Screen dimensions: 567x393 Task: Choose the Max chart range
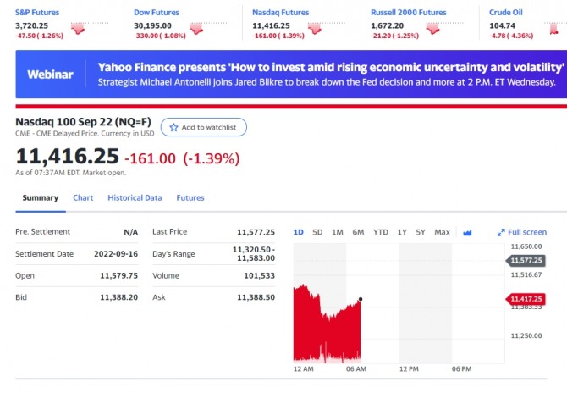(x=442, y=232)
